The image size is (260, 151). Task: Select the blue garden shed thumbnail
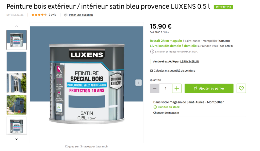pos(17,104)
